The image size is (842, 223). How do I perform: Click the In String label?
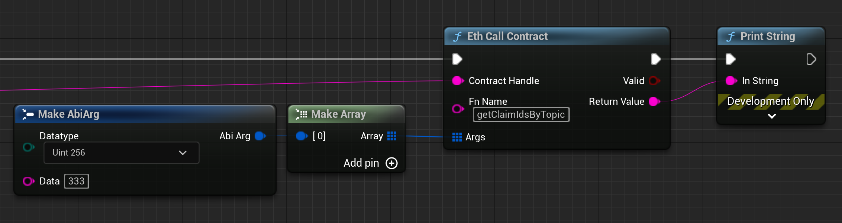pos(760,81)
